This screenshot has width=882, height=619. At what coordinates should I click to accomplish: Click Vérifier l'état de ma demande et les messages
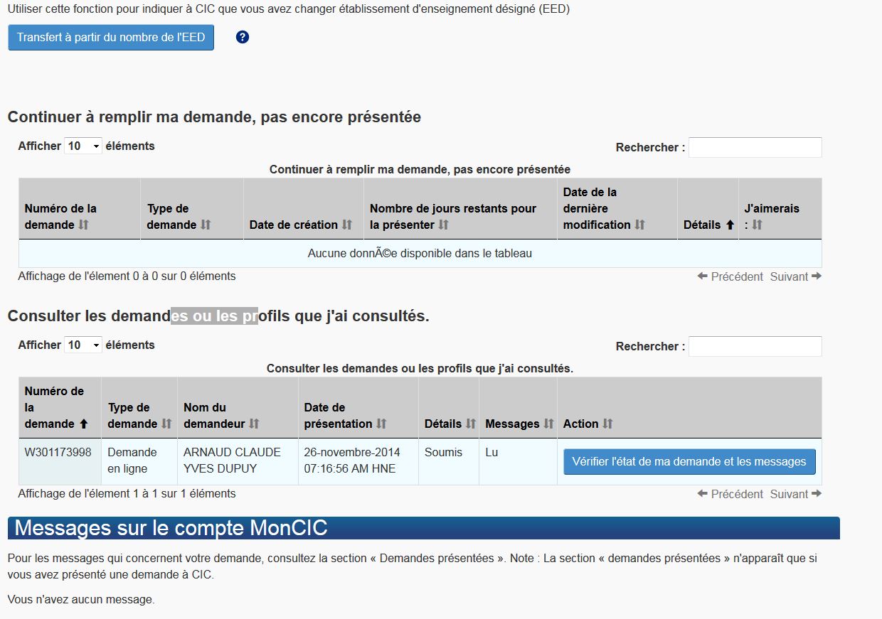pyautogui.click(x=689, y=461)
